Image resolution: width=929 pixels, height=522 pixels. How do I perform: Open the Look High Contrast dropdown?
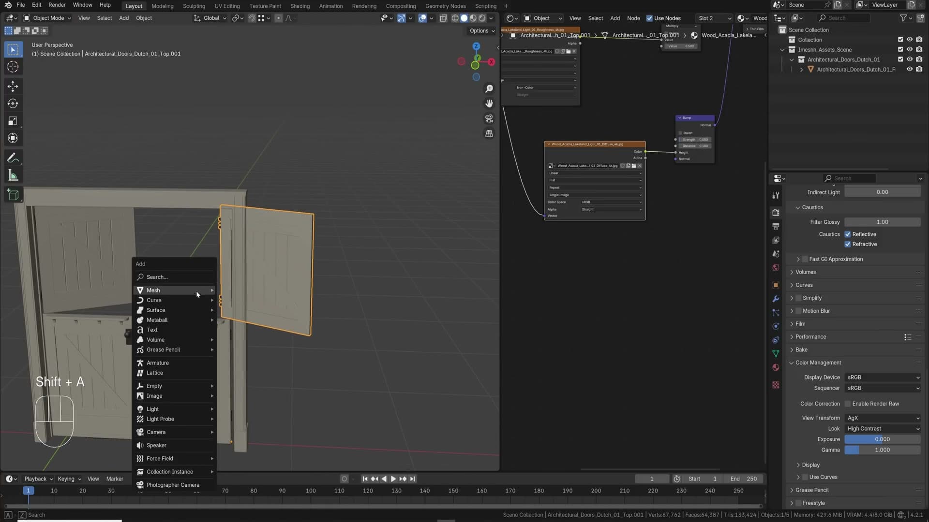883,429
